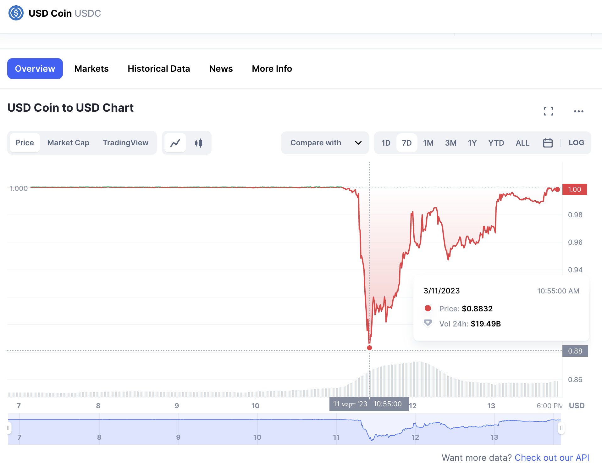Image resolution: width=602 pixels, height=468 pixels.
Task: Open the calendar date-range icon
Action: (x=548, y=142)
